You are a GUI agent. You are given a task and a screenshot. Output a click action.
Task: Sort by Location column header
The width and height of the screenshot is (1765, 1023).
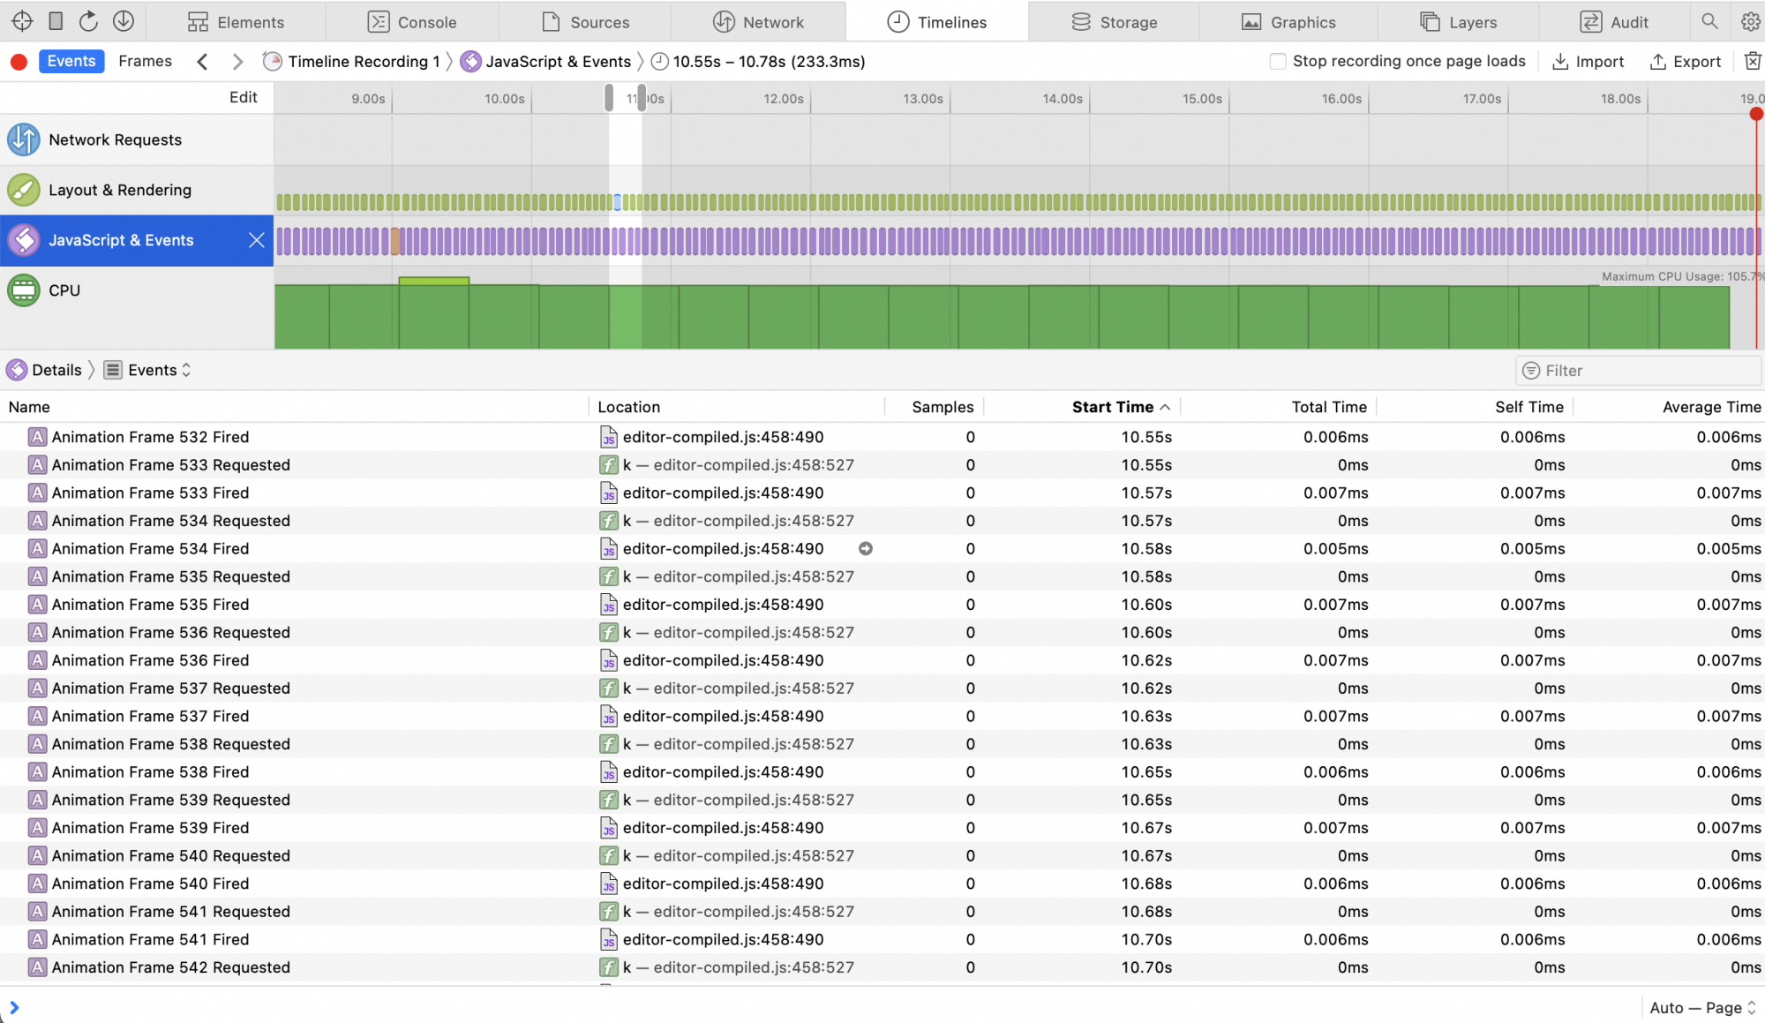tap(737, 407)
